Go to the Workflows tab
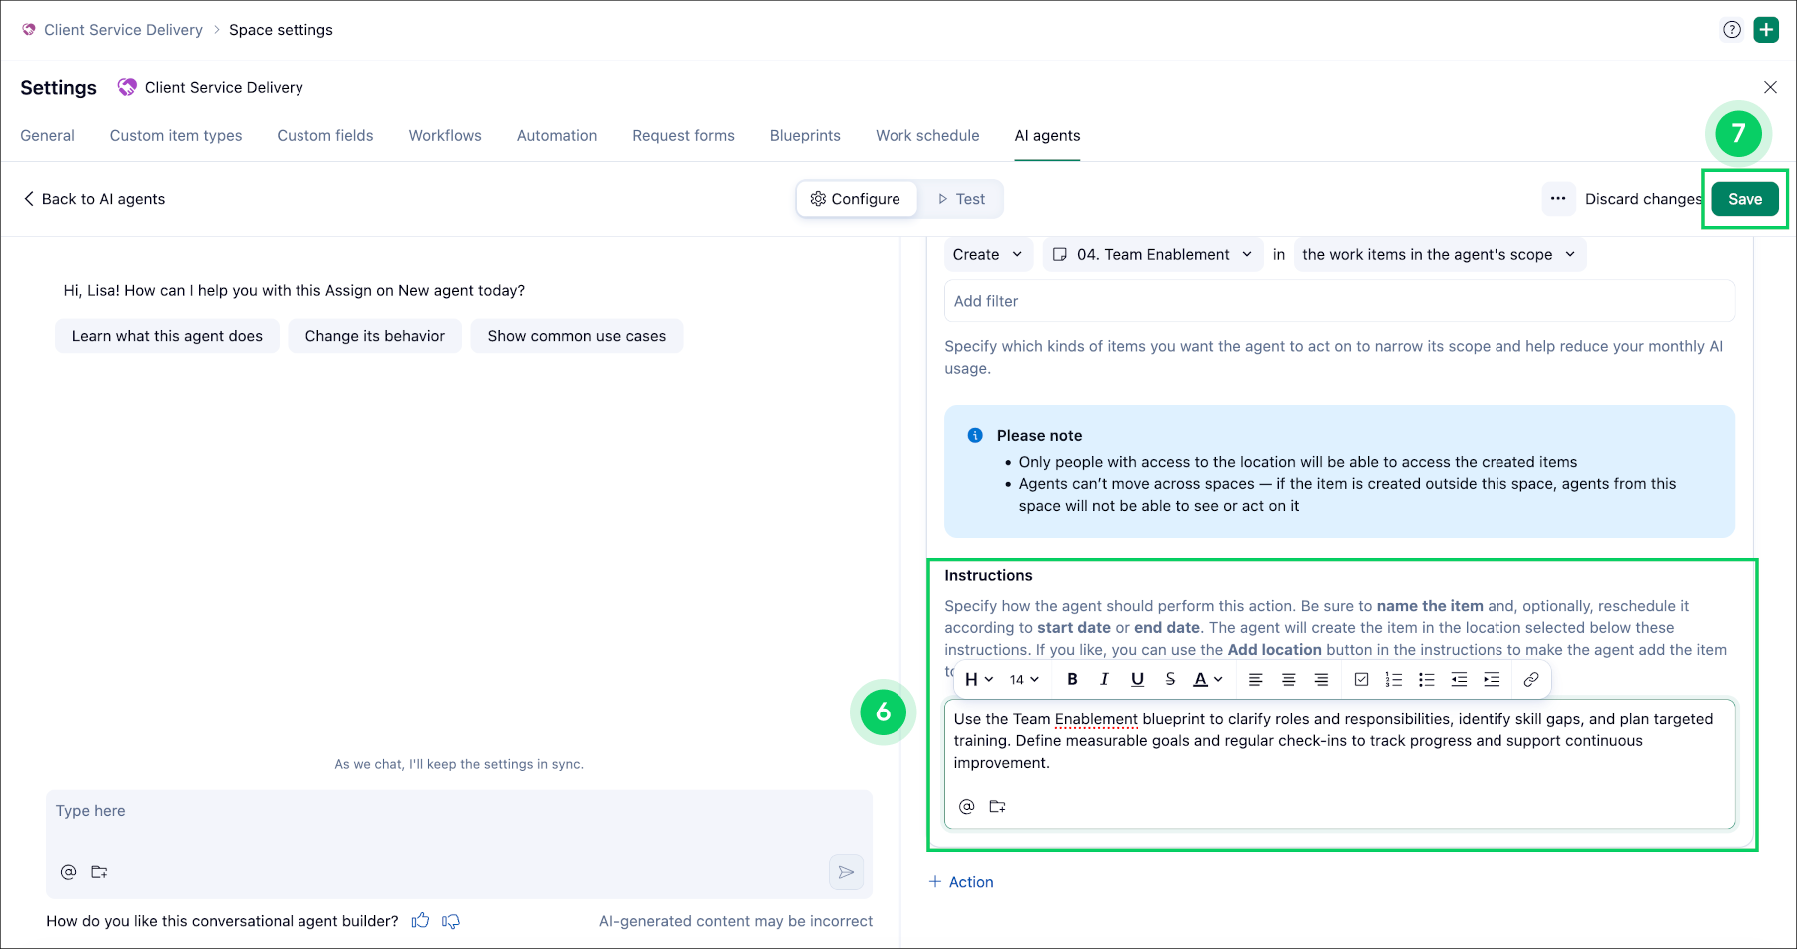 coord(445,136)
